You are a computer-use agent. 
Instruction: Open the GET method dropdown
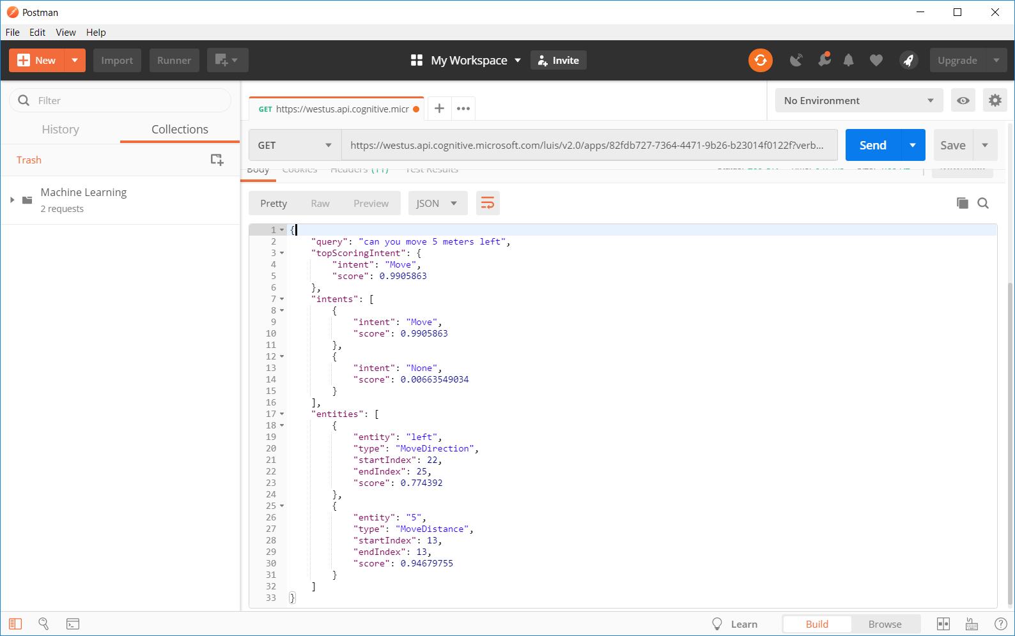click(295, 145)
